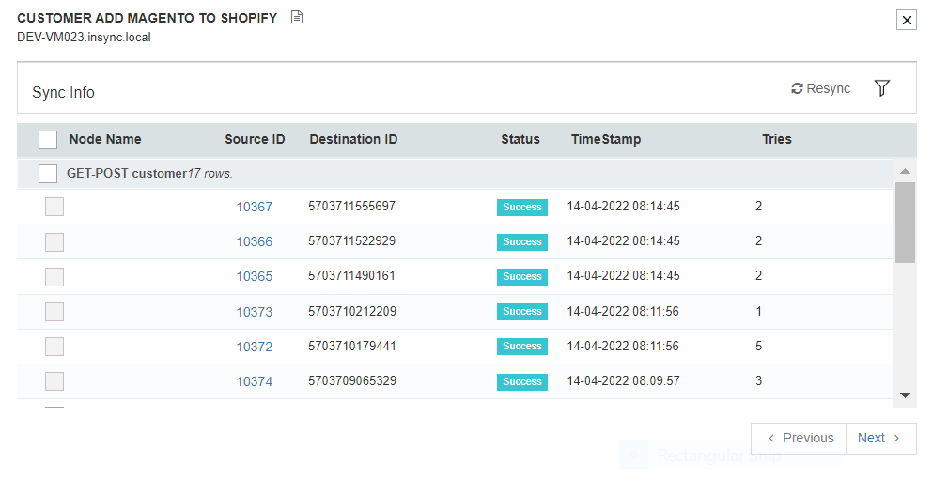Select Destination ID 5703711490161
932x495 pixels.
pyautogui.click(x=352, y=276)
